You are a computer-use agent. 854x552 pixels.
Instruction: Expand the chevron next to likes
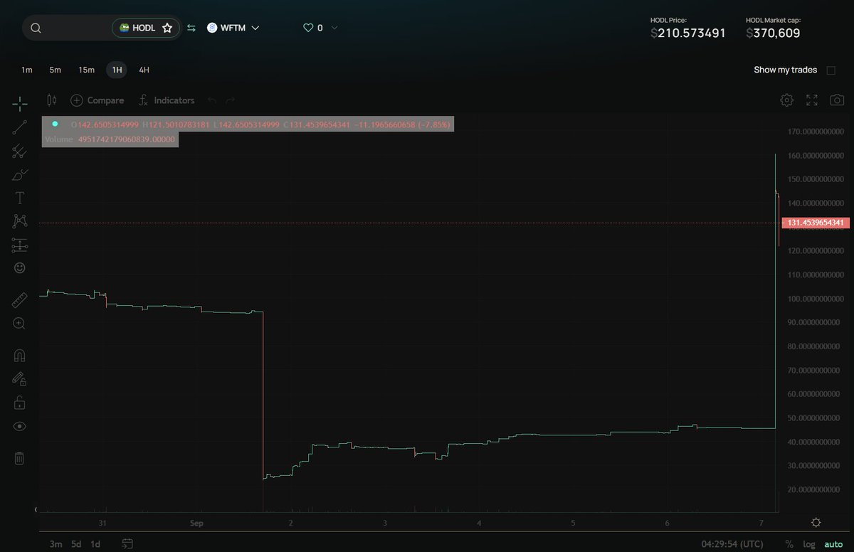pyautogui.click(x=334, y=28)
